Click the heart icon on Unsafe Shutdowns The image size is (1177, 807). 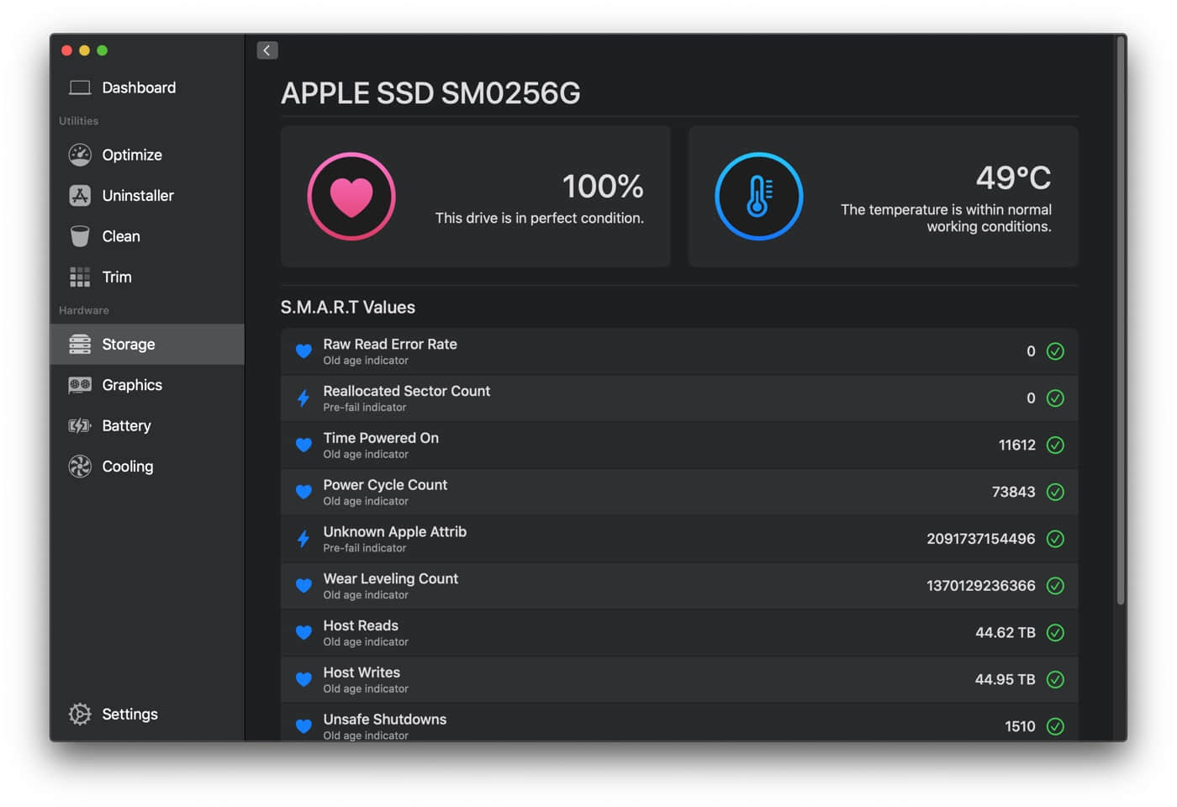[x=303, y=726]
